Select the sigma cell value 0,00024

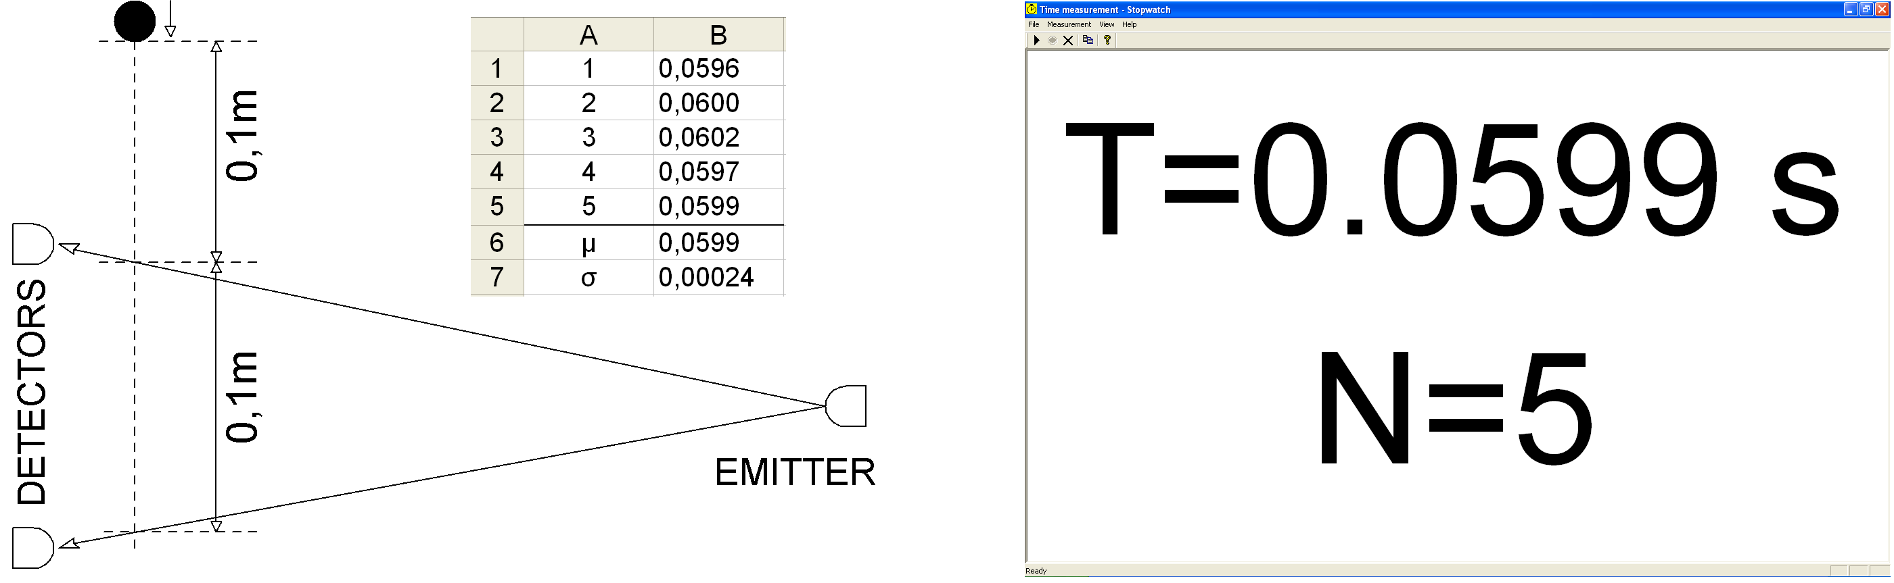pos(718,277)
